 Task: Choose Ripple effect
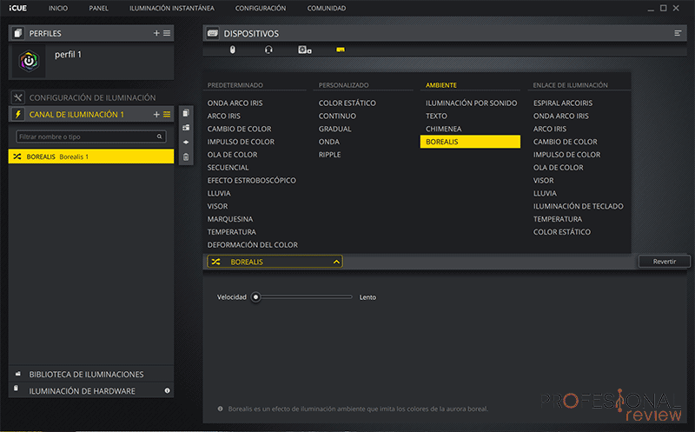(329, 155)
